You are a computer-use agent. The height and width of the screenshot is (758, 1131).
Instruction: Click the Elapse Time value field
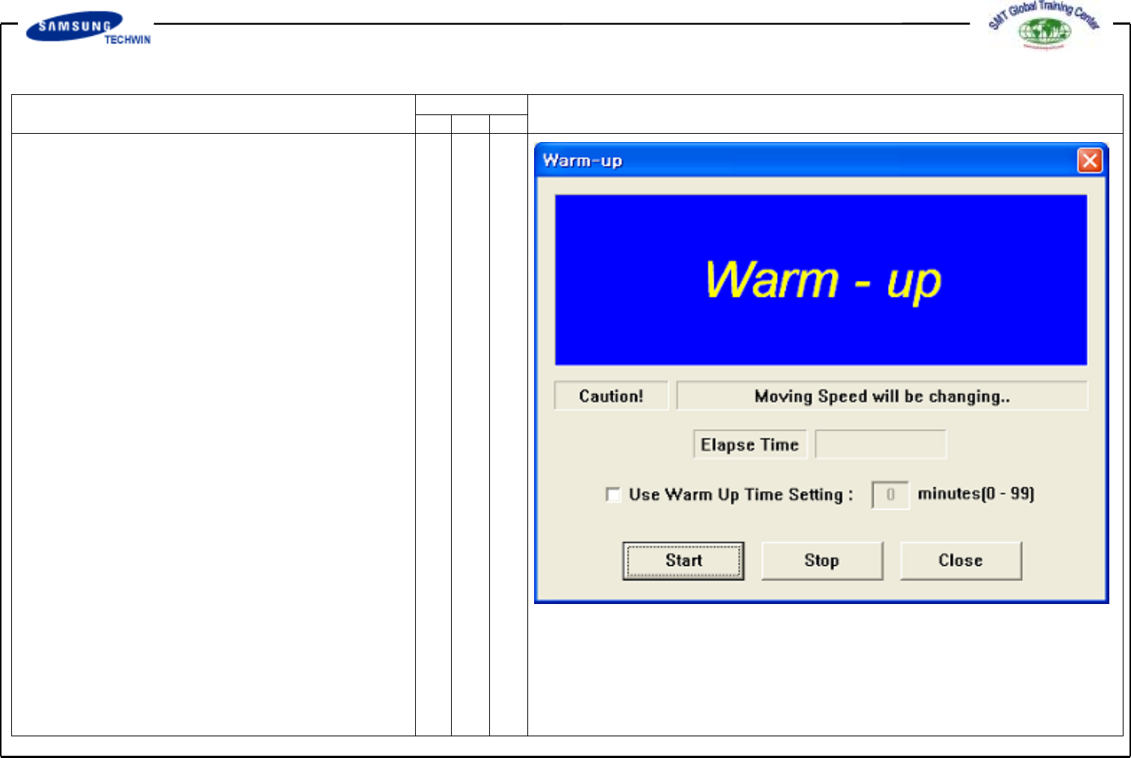click(880, 444)
